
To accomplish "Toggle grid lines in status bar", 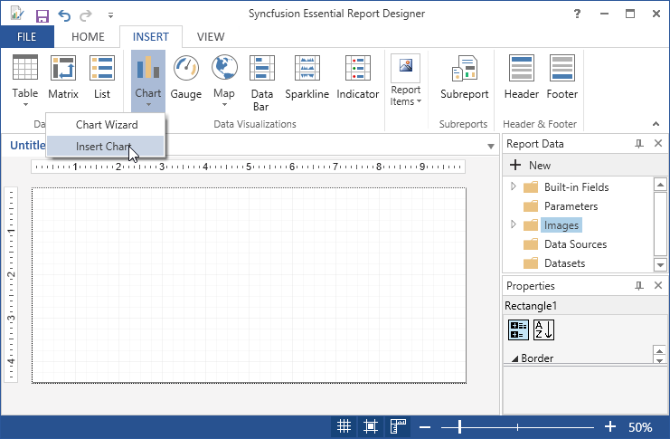I will (344, 426).
